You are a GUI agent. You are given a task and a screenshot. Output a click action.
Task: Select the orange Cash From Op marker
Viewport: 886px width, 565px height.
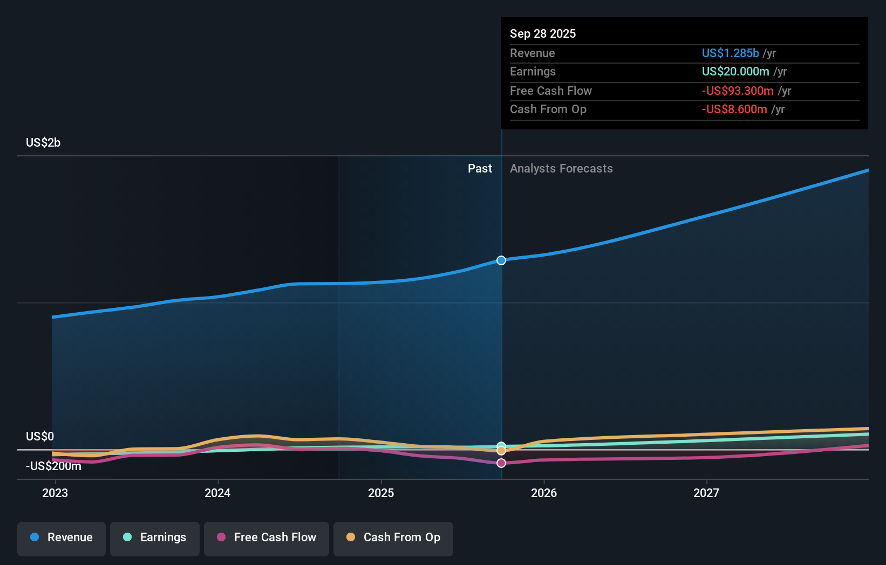[501, 450]
